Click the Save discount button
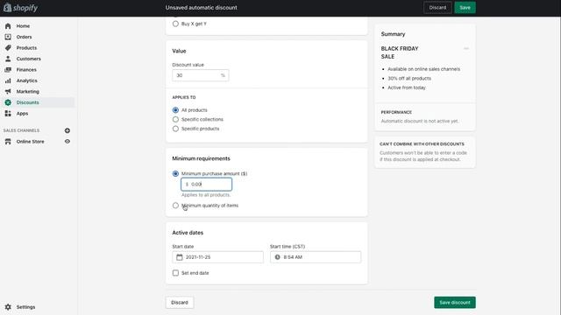Viewport: 561px width, 315px height. pyautogui.click(x=455, y=303)
